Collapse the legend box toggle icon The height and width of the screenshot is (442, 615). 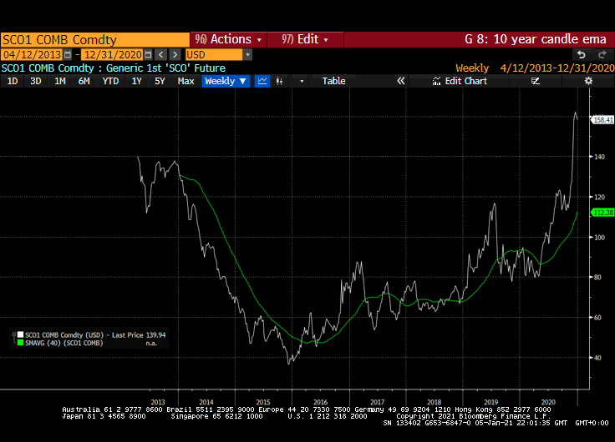[x=14, y=334]
